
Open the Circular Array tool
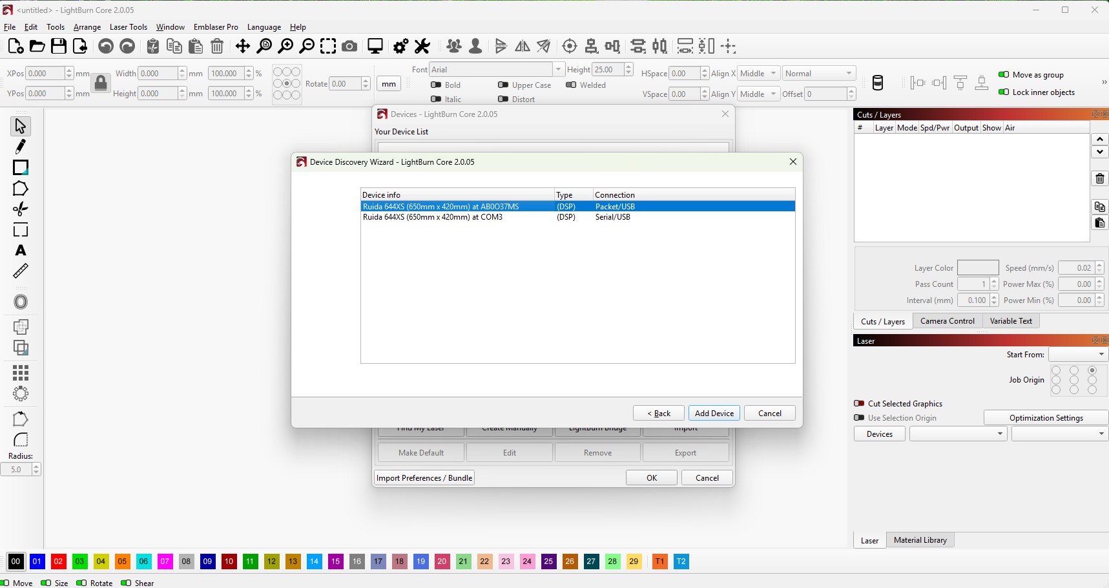[x=21, y=394]
